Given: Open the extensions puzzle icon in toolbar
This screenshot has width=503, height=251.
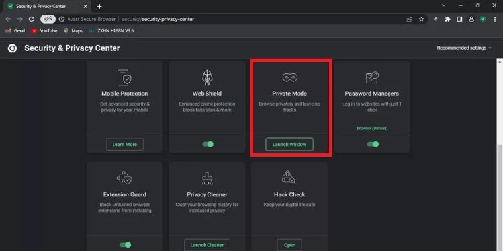Looking at the screenshot, I should (x=447, y=19).
